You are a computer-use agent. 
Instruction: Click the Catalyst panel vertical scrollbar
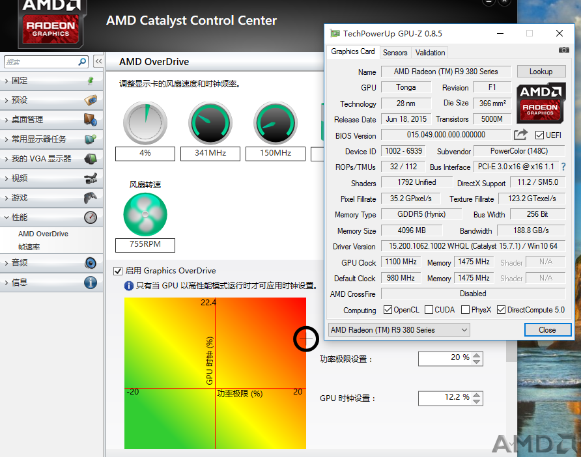511,351
